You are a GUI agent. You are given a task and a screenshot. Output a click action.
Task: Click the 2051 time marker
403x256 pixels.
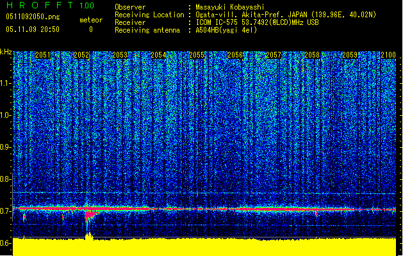click(x=43, y=55)
